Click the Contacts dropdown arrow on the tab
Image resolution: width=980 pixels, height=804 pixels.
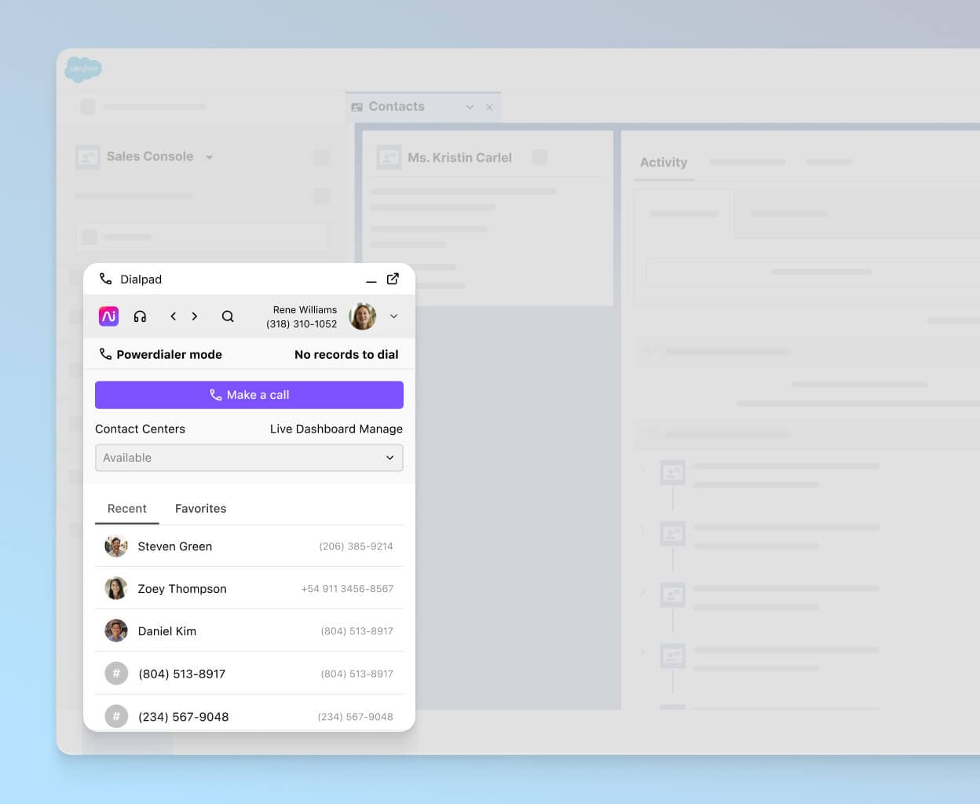470,106
